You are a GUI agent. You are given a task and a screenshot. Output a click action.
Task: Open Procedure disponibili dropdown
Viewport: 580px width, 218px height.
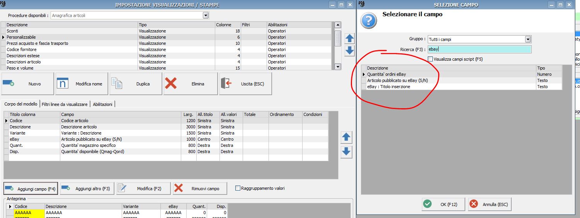click(206, 15)
